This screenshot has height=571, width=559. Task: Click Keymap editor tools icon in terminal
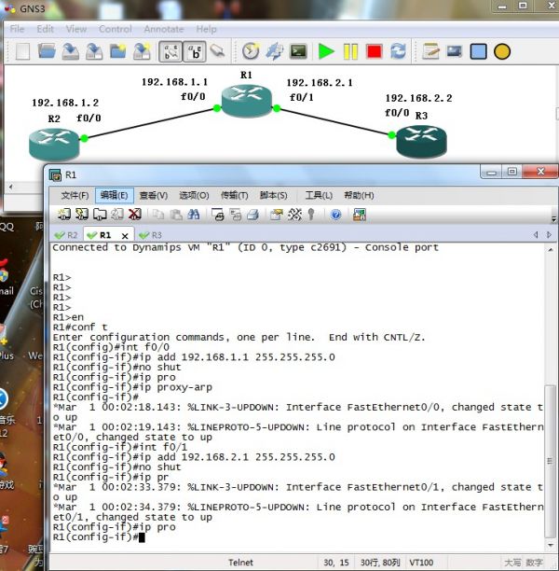pos(294,215)
